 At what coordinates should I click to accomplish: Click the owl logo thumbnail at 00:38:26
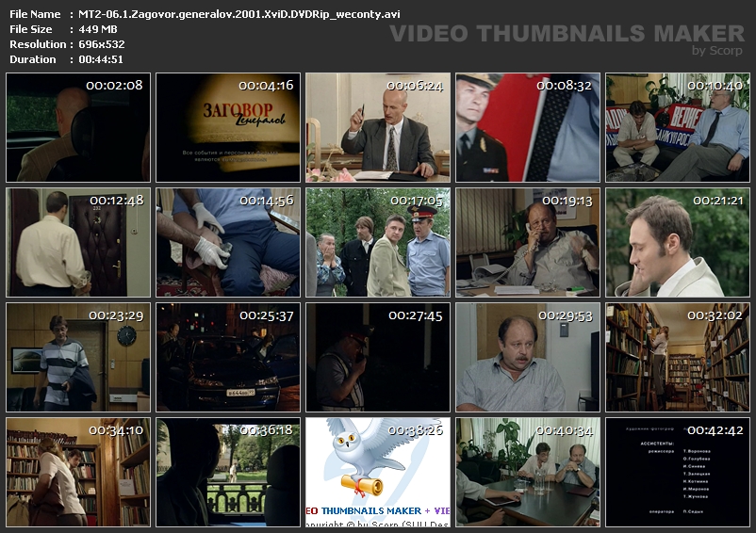coord(378,473)
